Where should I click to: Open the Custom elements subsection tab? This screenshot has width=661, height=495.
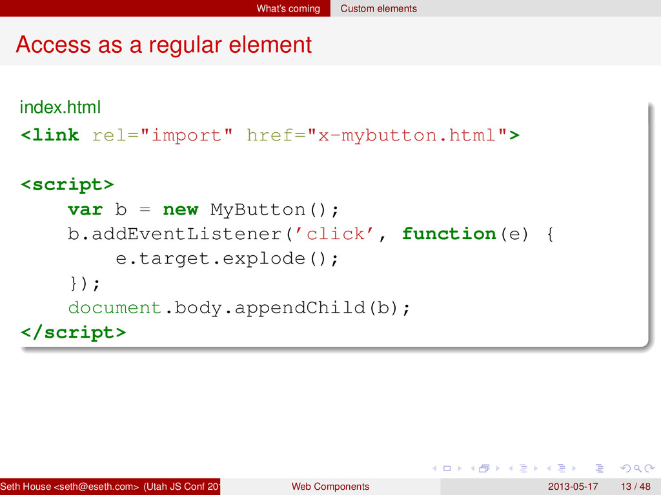378,8
